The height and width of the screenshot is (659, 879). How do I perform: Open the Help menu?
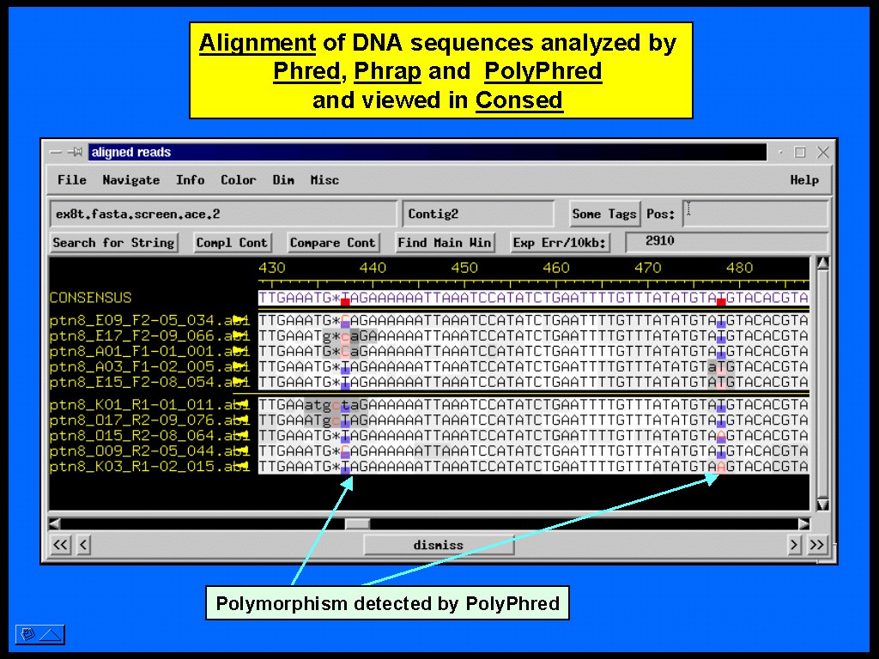803,180
